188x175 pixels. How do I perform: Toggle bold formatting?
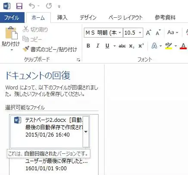pyautogui.click(x=88, y=46)
